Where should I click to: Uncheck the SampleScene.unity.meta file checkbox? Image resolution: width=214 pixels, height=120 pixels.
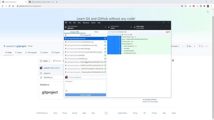(66, 45)
